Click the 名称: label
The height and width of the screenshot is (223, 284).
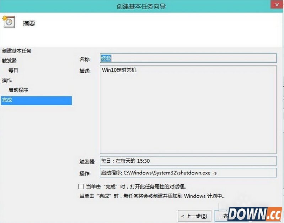point(85,59)
